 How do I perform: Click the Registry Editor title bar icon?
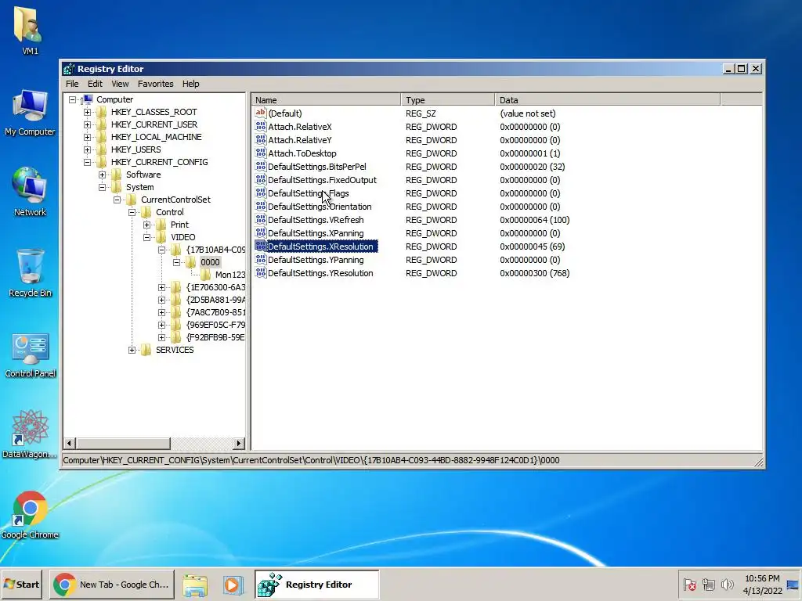[x=69, y=69]
